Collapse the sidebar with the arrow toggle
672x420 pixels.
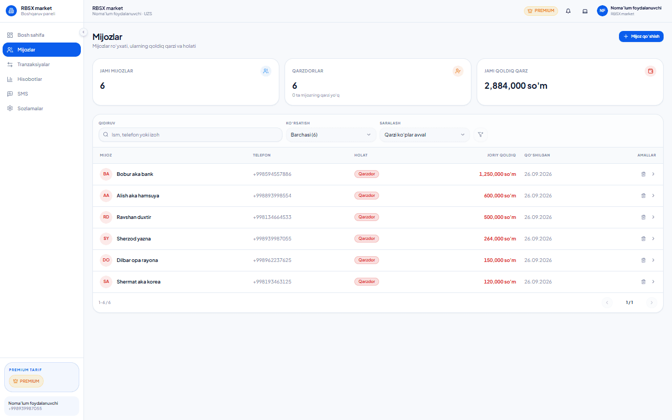click(x=83, y=32)
